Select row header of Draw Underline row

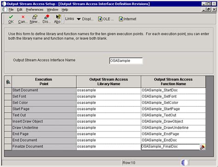(x=8, y=128)
